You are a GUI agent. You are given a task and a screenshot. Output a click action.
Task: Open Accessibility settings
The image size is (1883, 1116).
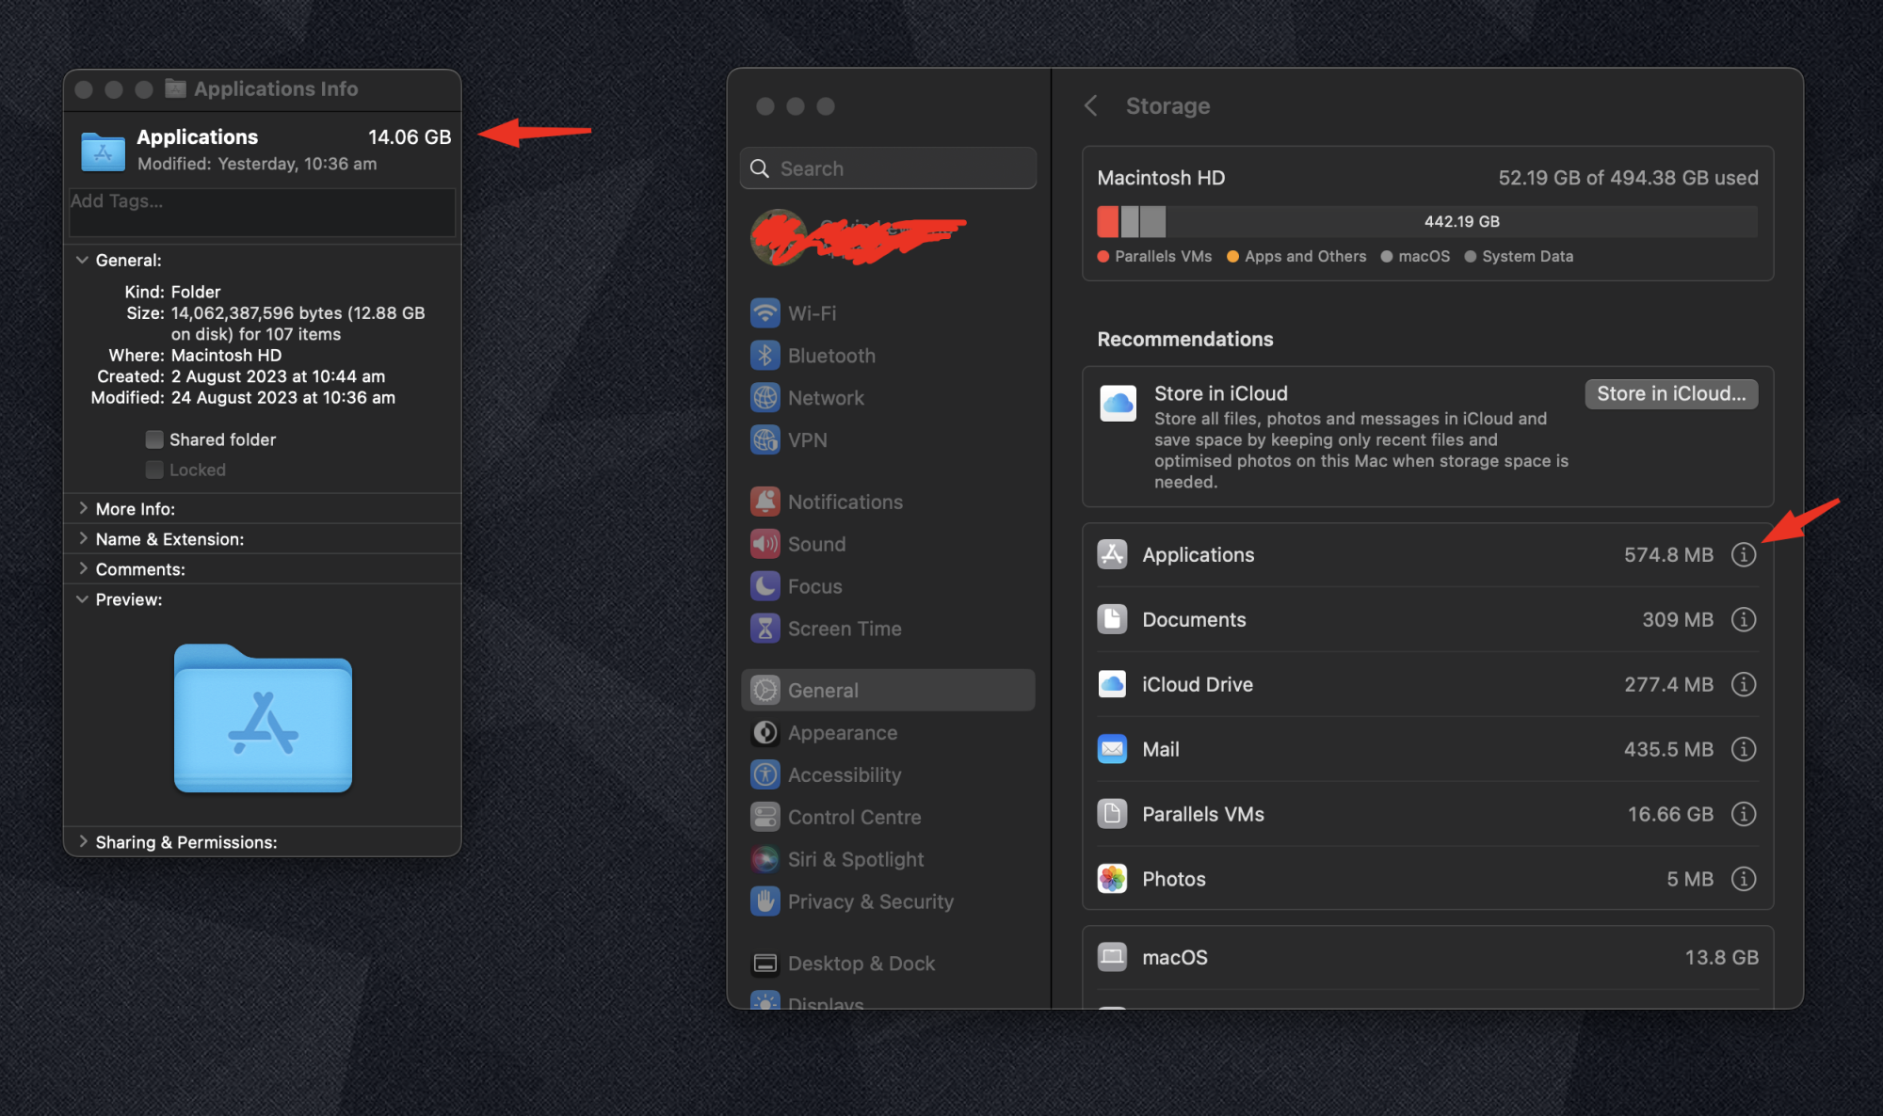tap(888, 775)
